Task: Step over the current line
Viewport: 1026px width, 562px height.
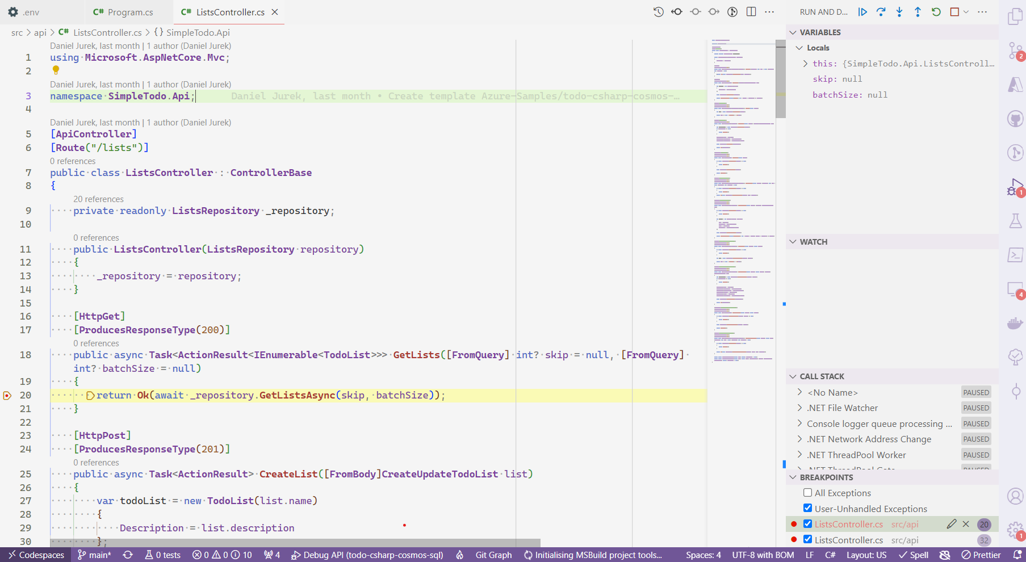Action: pyautogui.click(x=881, y=12)
